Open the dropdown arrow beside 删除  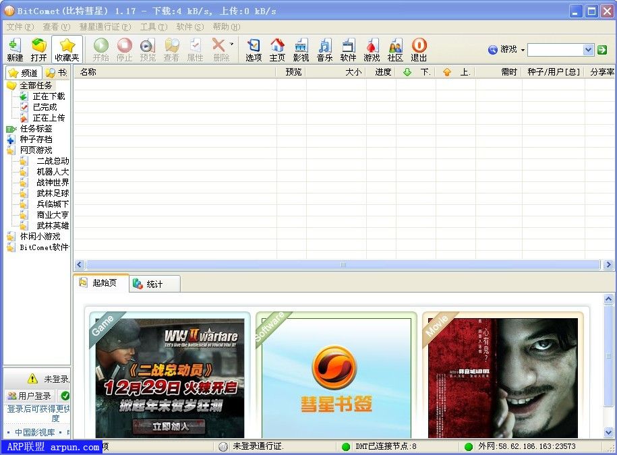click(x=232, y=44)
